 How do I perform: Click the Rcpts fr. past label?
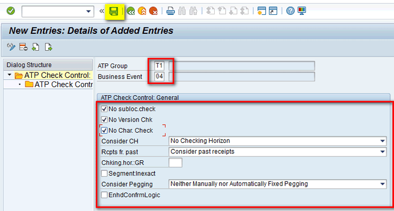pos(120,152)
